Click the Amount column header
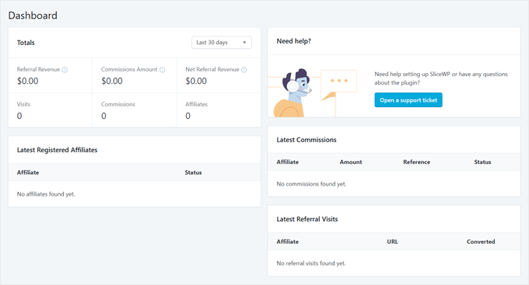The height and width of the screenshot is (285, 529). tap(351, 162)
